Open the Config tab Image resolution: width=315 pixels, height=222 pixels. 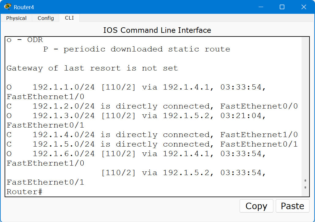(46, 18)
